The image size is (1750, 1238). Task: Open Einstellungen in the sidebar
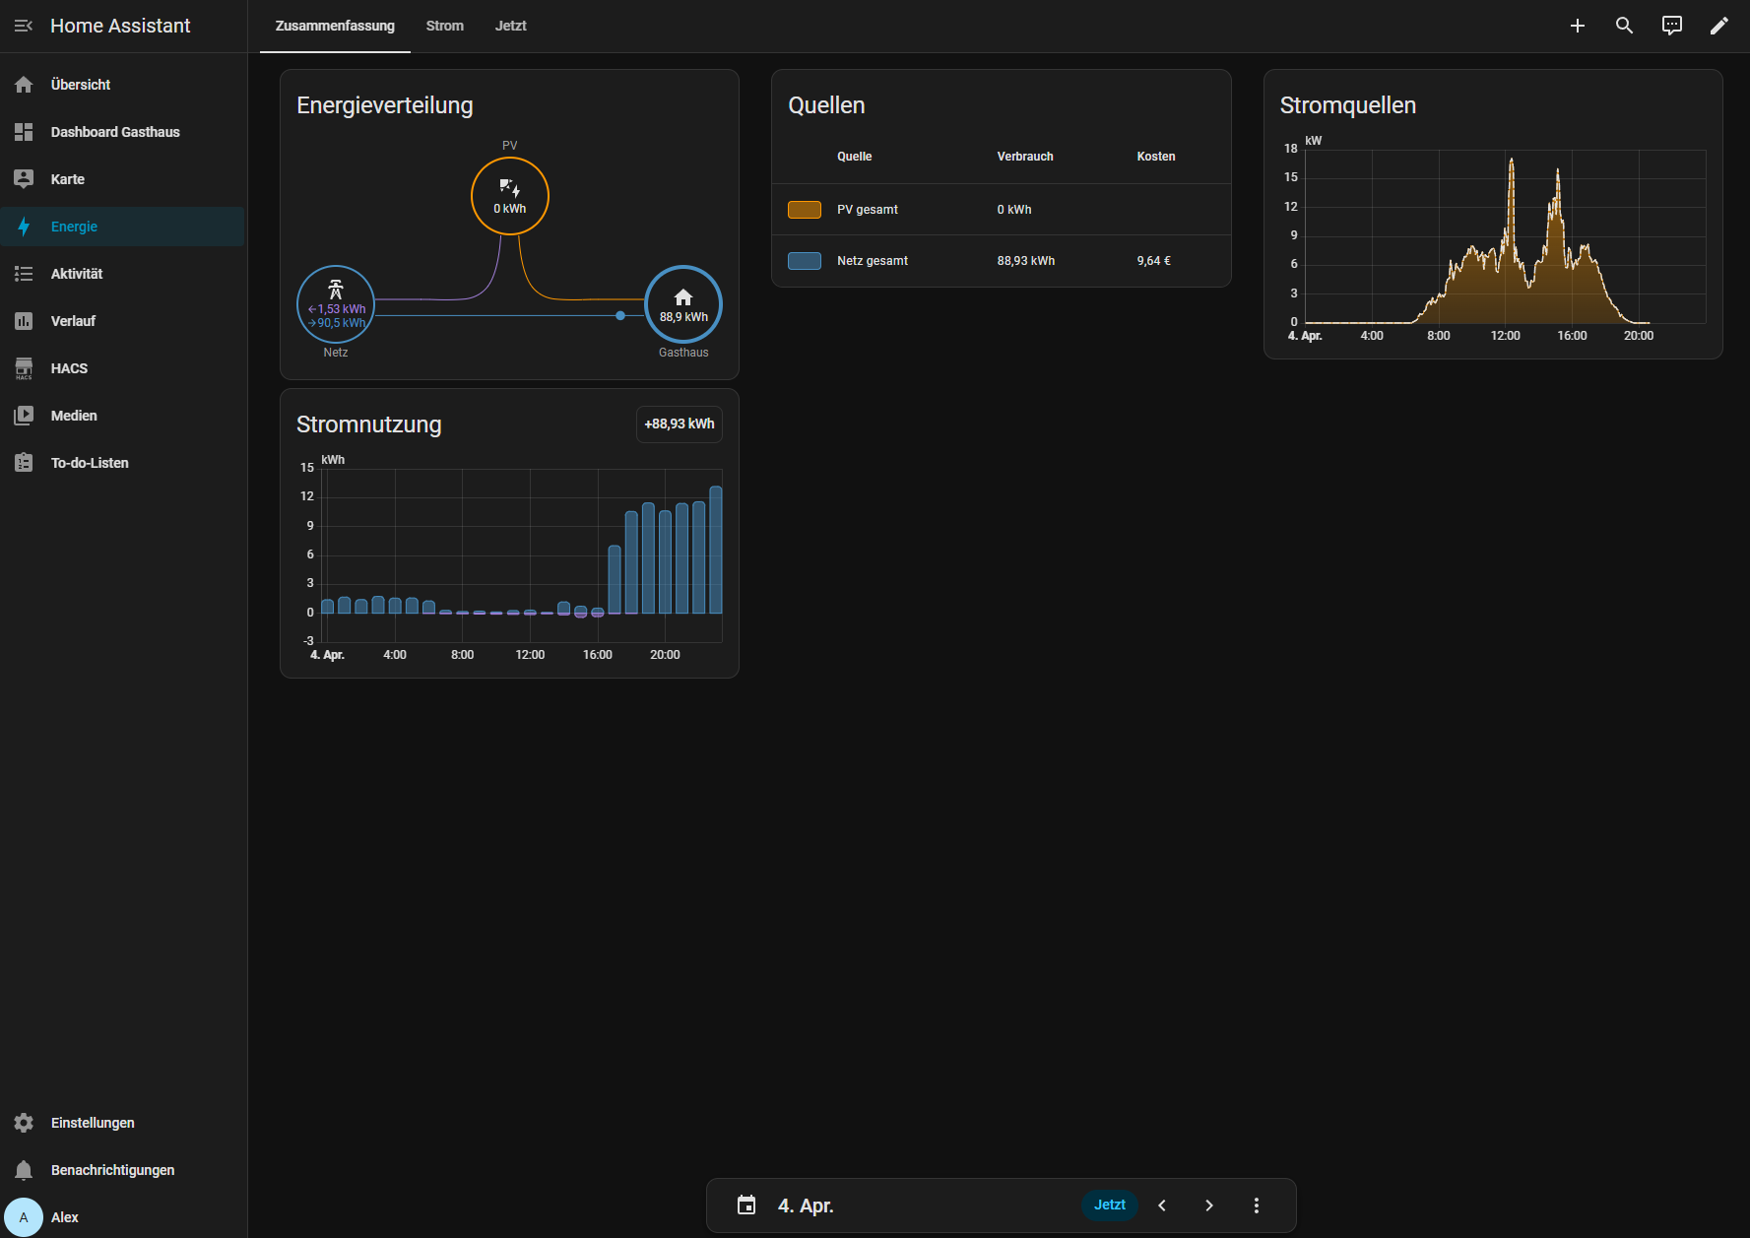coord(93,1123)
